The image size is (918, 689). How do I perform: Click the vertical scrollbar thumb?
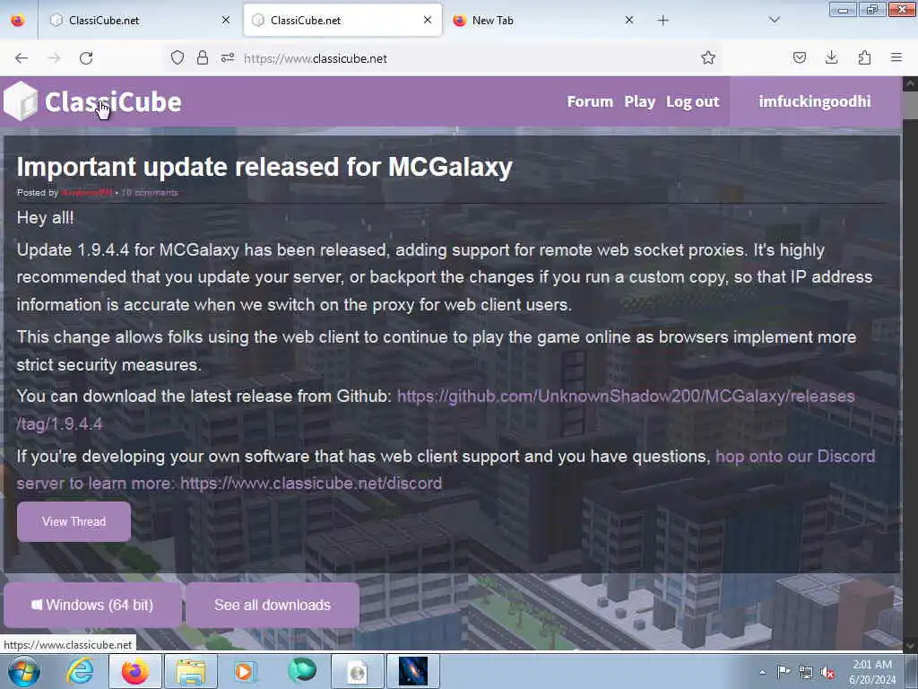coord(910,107)
